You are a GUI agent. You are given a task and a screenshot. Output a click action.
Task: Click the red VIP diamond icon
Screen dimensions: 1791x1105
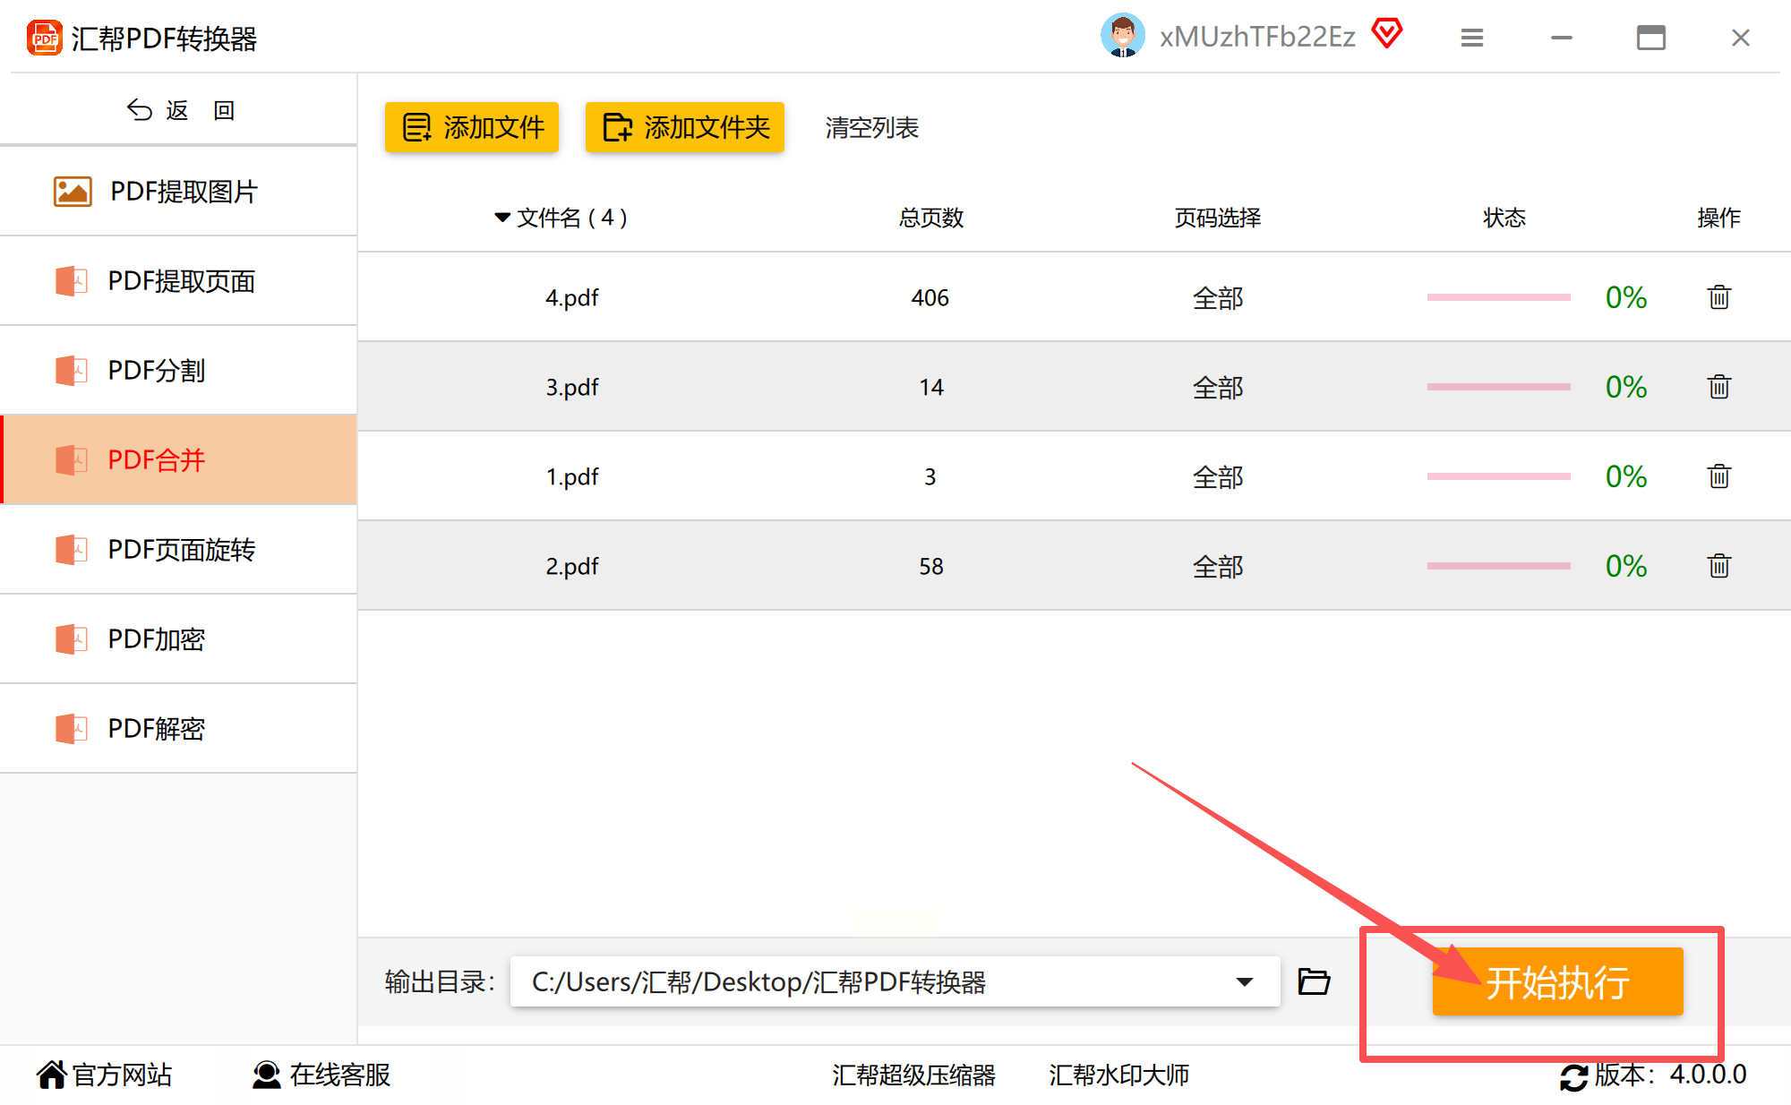point(1386,34)
